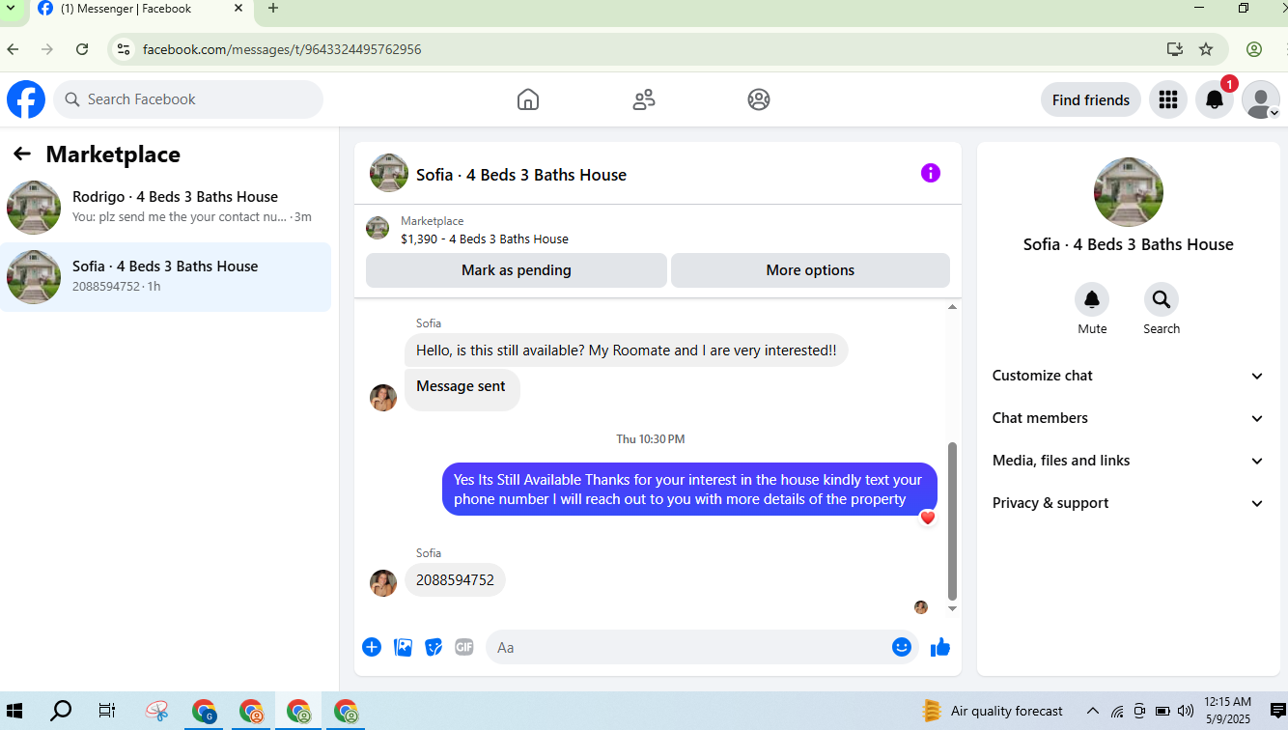Choose a sticker with the sticker icon
This screenshot has height=730, width=1288.
(434, 647)
